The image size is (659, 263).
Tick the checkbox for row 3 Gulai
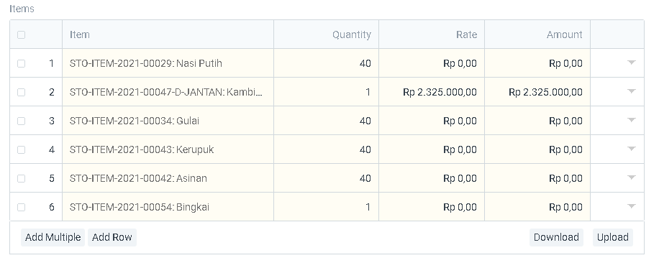tap(21, 121)
